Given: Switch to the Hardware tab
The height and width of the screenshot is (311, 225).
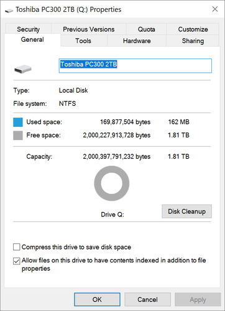Looking at the screenshot, I should [137, 40].
